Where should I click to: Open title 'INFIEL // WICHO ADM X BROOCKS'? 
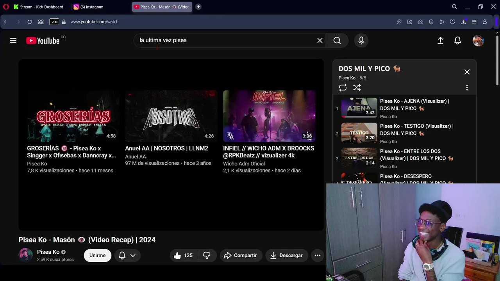pyautogui.click(x=268, y=152)
